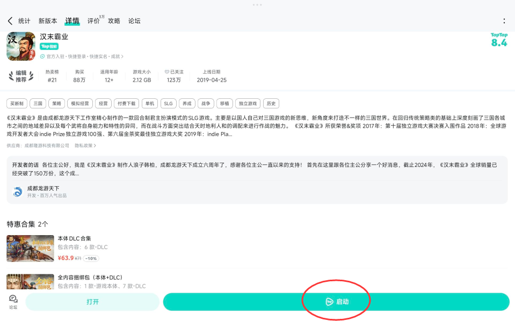Viewport: 515px width, 321px height.
Task: Tap the -10% discount badge
Action: tap(91, 259)
